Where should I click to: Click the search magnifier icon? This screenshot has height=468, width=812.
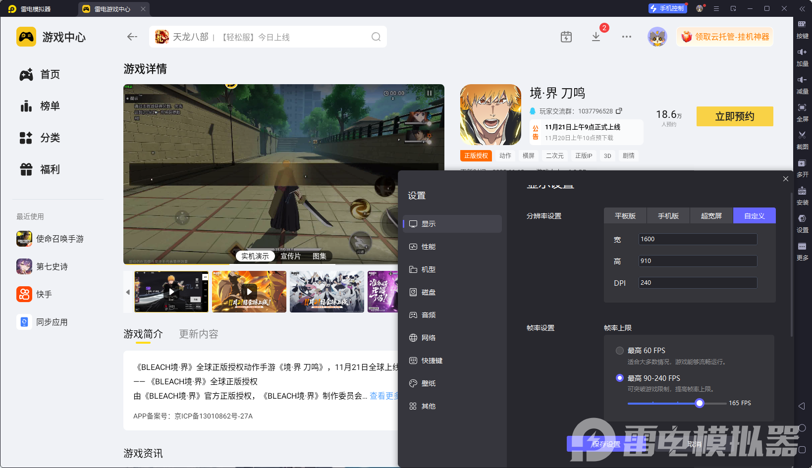[x=376, y=37]
